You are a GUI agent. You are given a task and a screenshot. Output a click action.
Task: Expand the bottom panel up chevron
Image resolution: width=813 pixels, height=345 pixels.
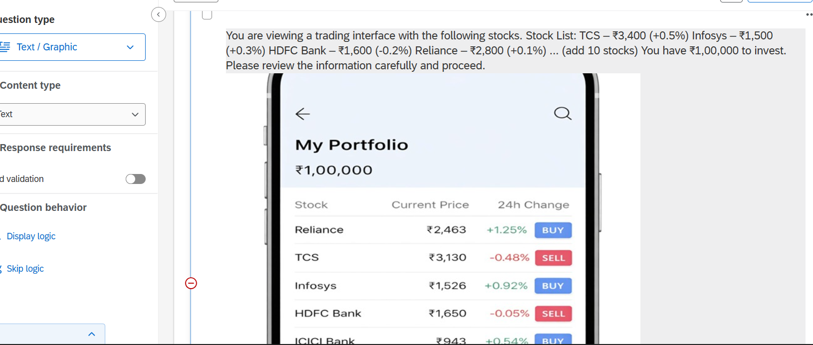(91, 334)
